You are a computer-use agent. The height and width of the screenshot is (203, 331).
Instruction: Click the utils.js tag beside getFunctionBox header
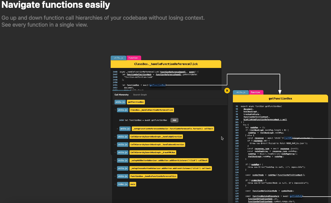120,102
